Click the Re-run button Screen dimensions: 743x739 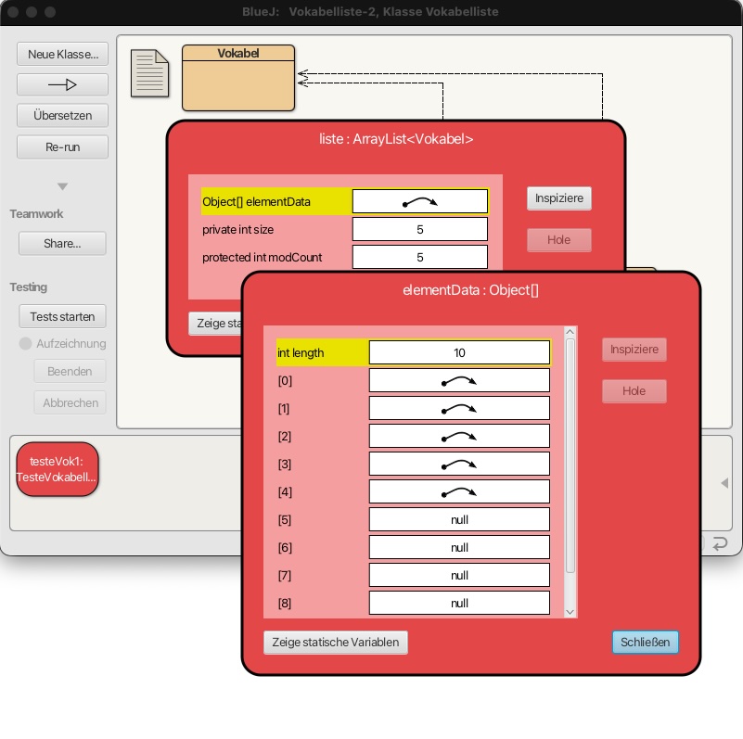click(62, 147)
